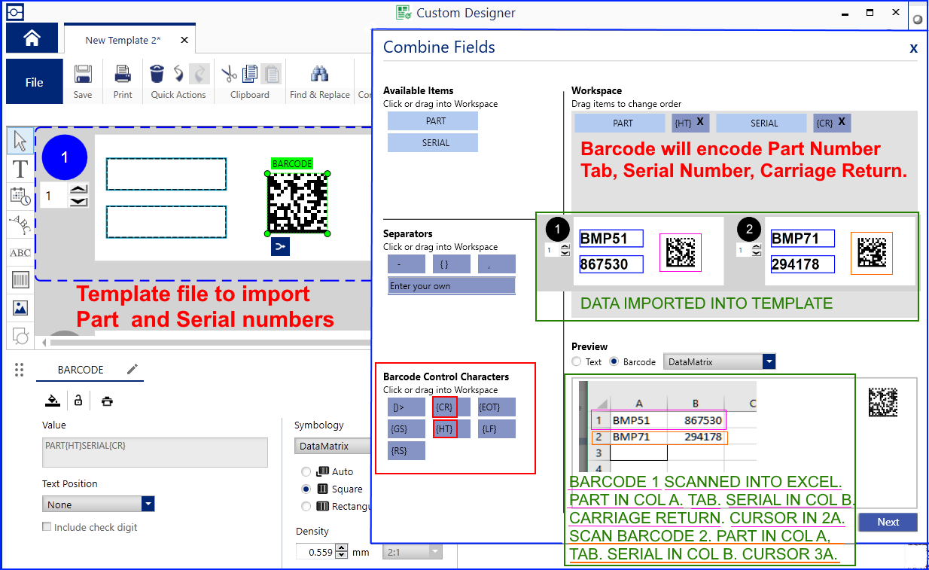This screenshot has height=570, width=929.
Task: Click the Paste icon in Clipboard group
Action: coord(271,74)
